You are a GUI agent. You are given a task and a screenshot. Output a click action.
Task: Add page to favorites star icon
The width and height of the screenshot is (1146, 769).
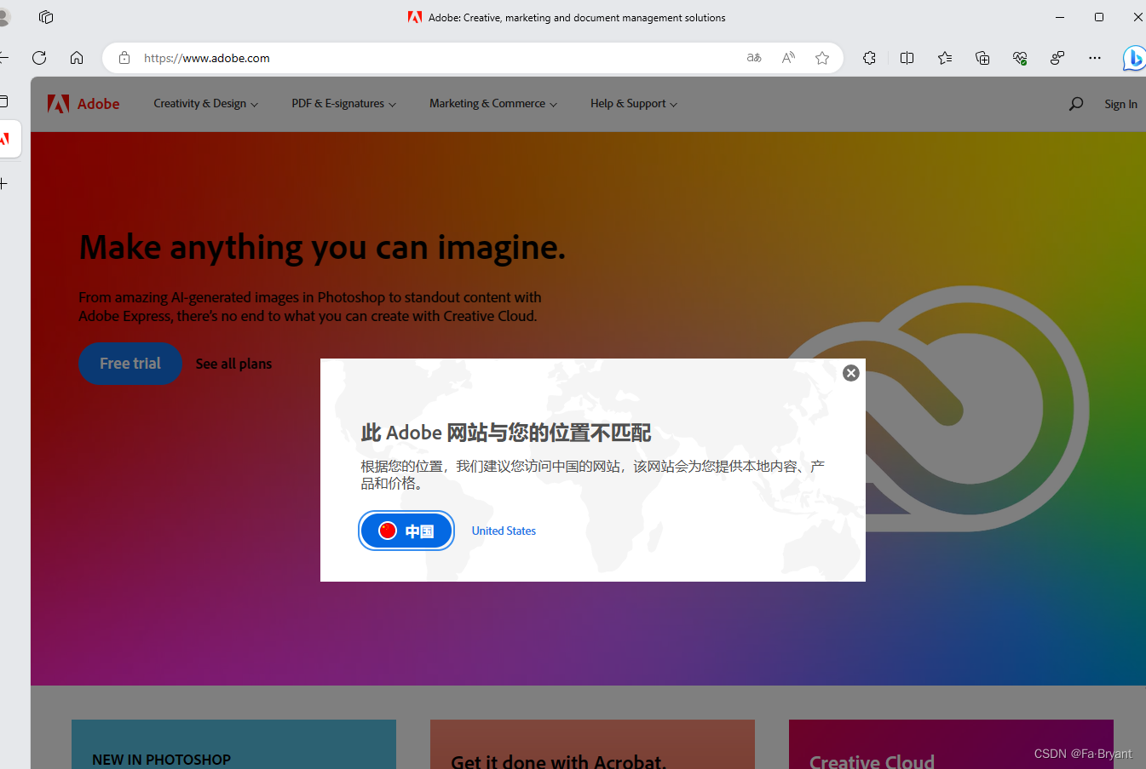pos(822,58)
